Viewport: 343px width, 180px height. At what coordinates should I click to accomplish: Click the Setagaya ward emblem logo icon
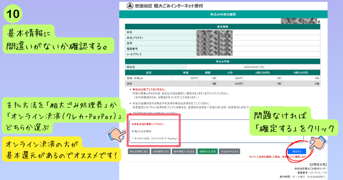click(130, 6)
